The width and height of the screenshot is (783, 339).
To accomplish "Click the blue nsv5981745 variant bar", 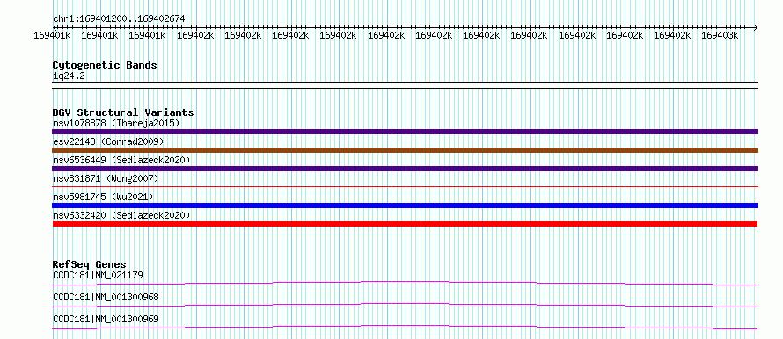I will tap(405, 206).
